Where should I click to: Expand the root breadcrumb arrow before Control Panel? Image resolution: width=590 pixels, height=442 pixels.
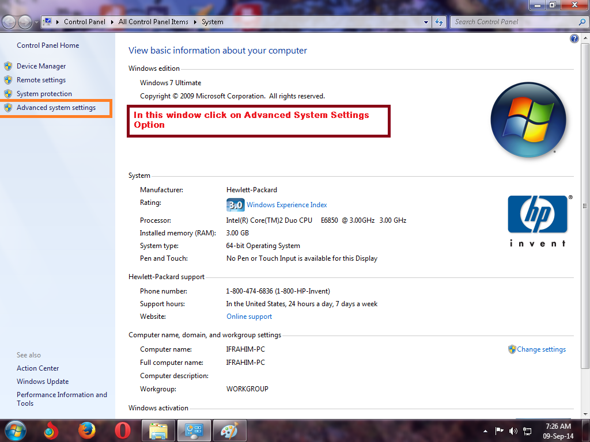point(58,22)
